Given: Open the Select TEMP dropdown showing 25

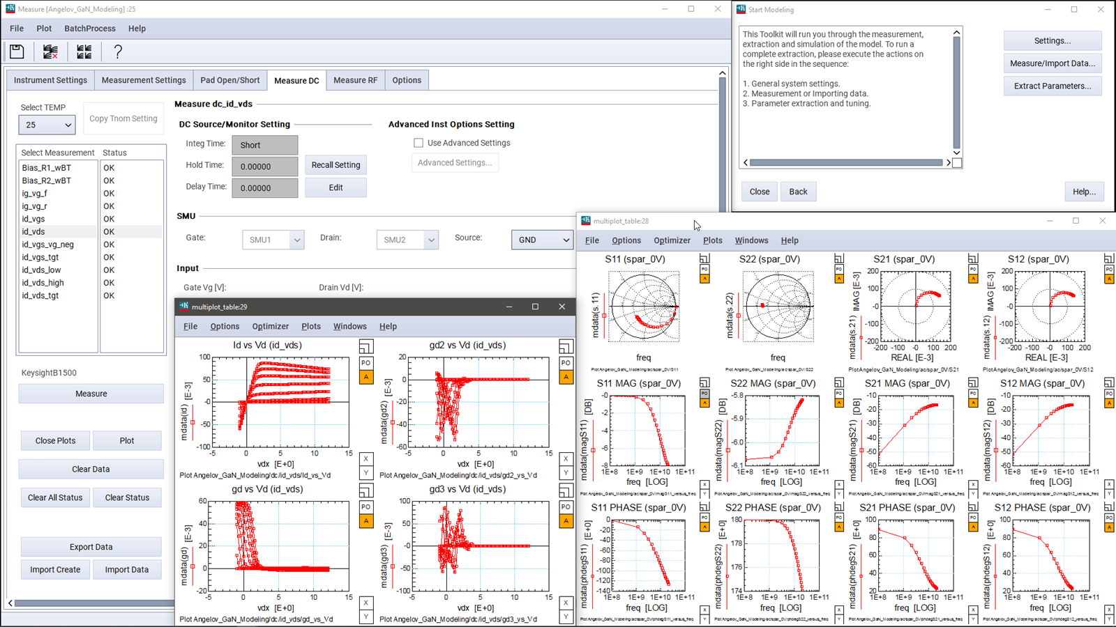Looking at the screenshot, I should pos(46,125).
